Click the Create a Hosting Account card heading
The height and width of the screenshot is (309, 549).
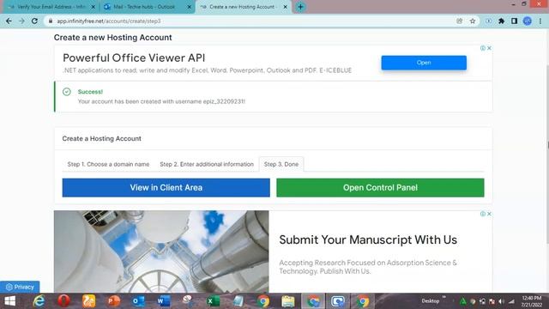[101, 138]
